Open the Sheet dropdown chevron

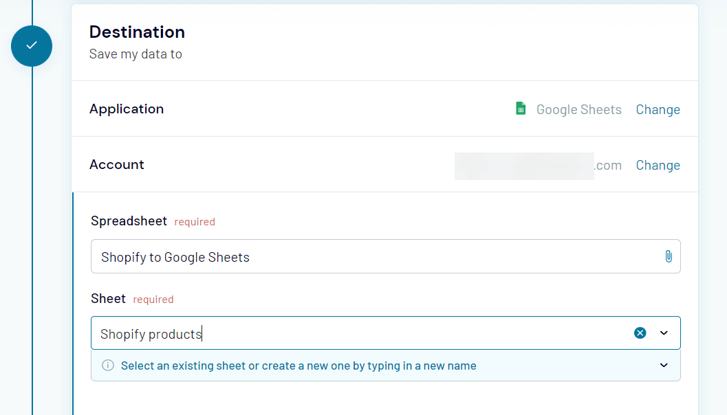[x=664, y=333]
